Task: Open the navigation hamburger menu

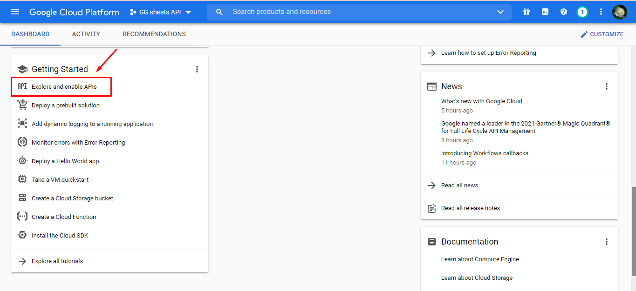Action: coord(15,12)
